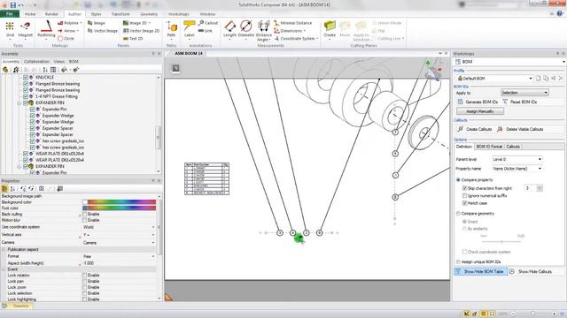Insert an Image panel
The image size is (567, 318).
97,23
